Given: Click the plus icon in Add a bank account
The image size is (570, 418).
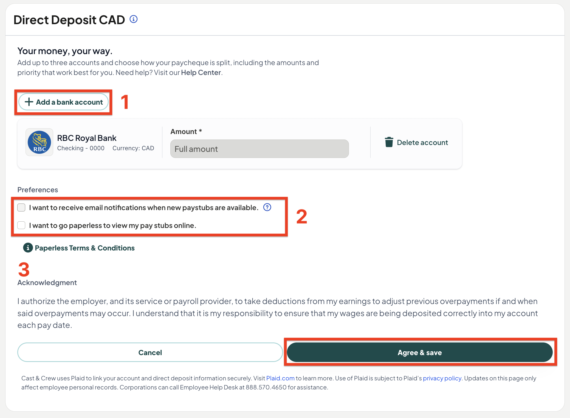Looking at the screenshot, I should 29,102.
